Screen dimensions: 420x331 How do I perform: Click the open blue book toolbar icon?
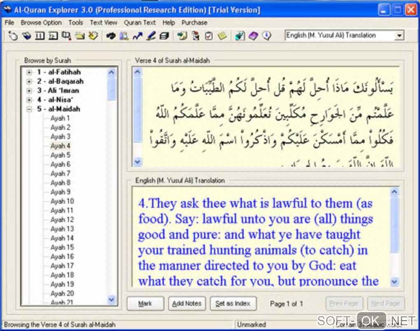coord(26,36)
